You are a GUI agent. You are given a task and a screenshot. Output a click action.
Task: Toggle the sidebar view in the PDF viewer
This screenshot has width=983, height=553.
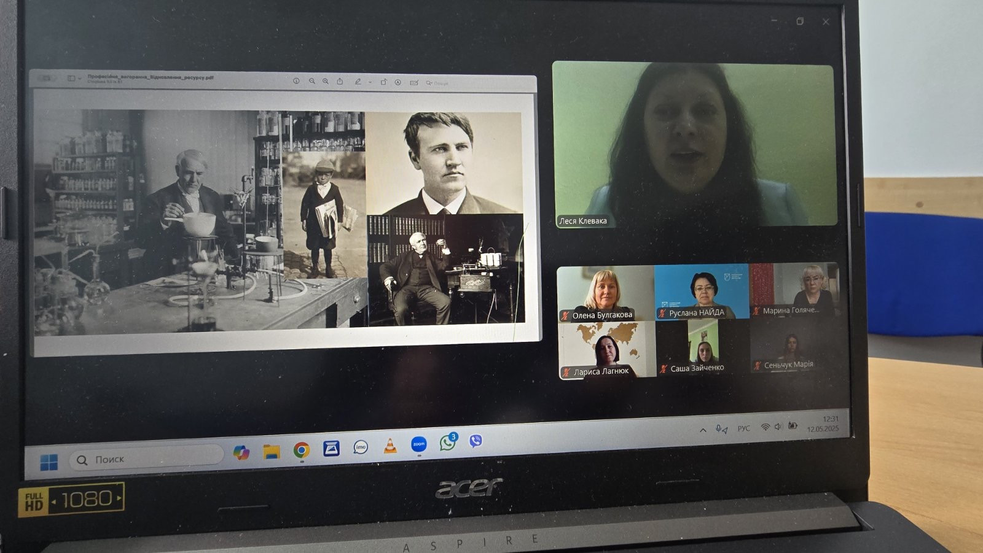71,78
